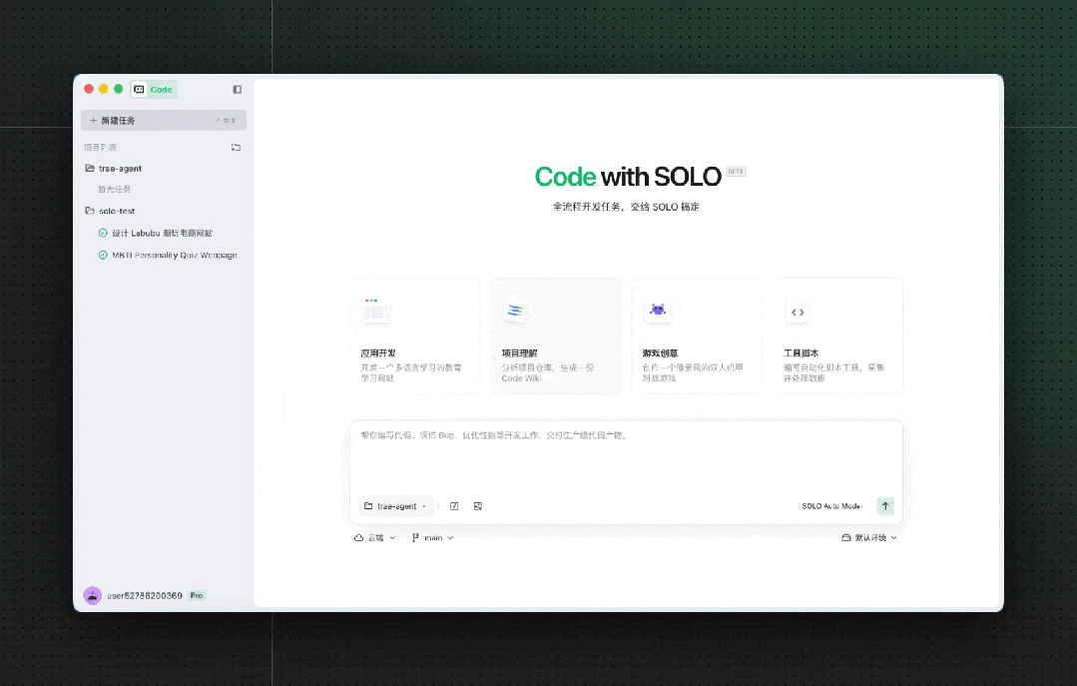Focus the task prompt input field
This screenshot has width=1077, height=686.
tap(627, 457)
